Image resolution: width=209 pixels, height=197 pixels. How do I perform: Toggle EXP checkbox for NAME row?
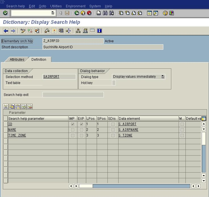click(x=81, y=130)
